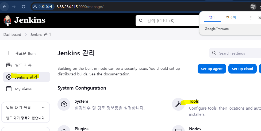
Task: Click the gear icon beside Jenkins 관리
Action: coord(9,77)
